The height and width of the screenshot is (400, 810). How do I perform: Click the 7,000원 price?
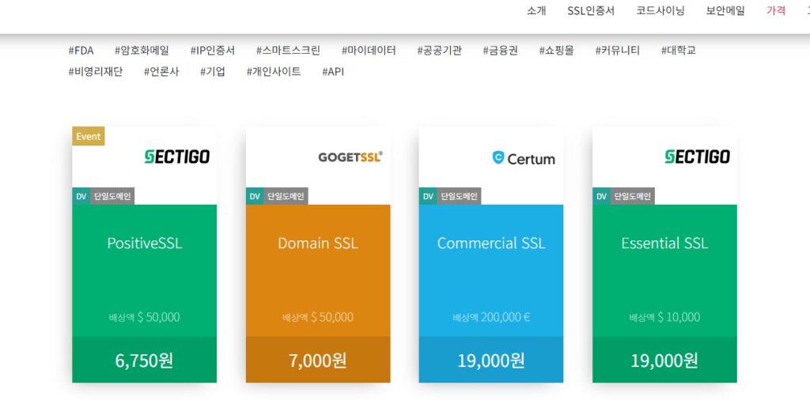(318, 360)
